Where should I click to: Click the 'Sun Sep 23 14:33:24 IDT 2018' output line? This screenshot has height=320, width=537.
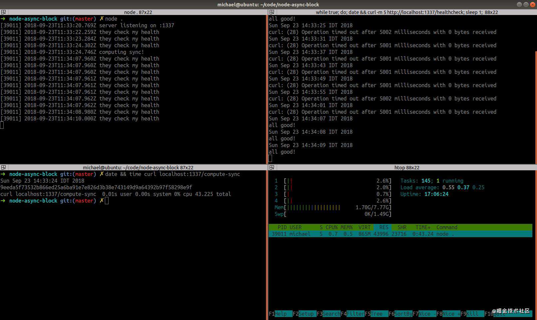(42, 181)
